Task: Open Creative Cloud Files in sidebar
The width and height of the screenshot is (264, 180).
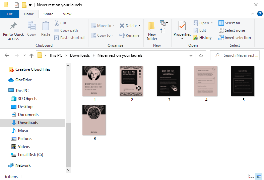Action: (29, 69)
